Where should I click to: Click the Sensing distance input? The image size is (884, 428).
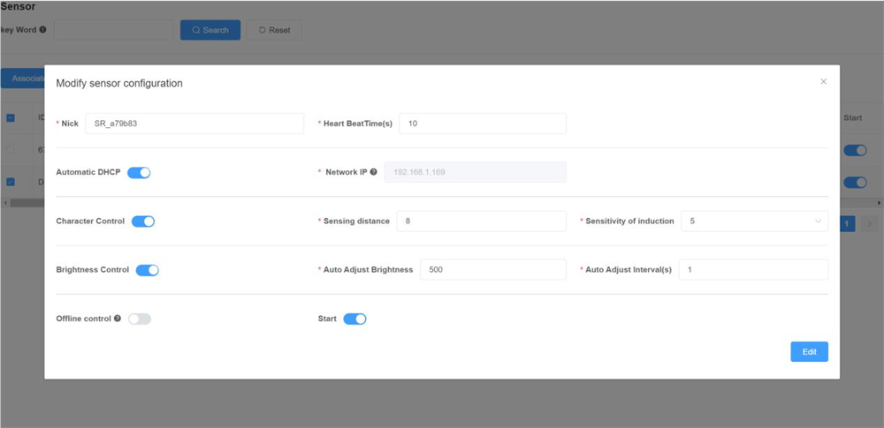click(x=480, y=222)
